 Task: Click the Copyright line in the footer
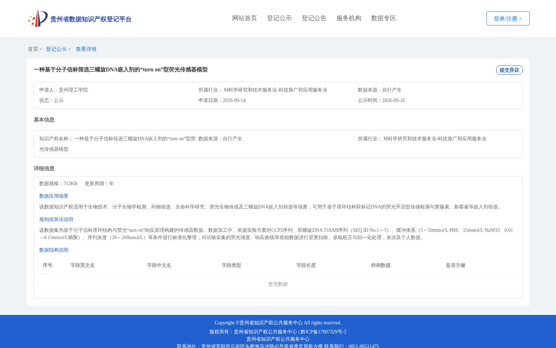pyautogui.click(x=278, y=323)
